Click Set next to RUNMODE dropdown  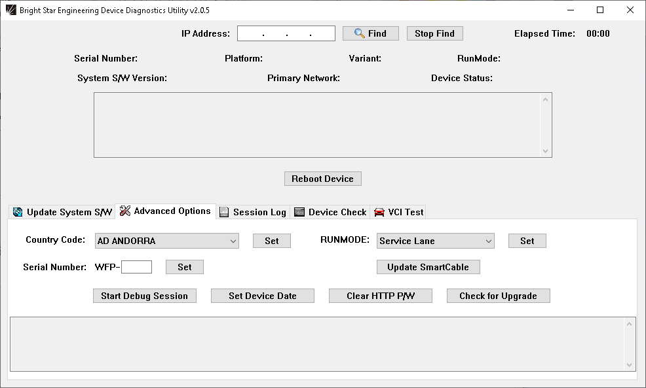[x=527, y=241]
